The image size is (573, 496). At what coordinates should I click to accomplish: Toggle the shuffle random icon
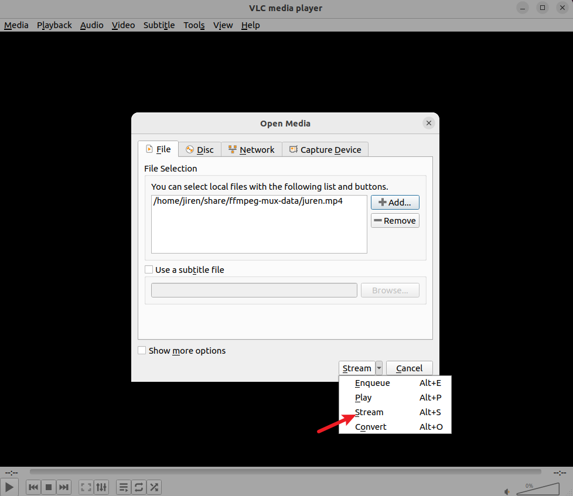pyautogui.click(x=154, y=487)
